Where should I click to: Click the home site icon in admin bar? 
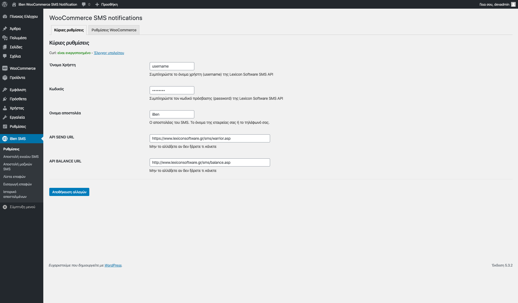[14, 4]
